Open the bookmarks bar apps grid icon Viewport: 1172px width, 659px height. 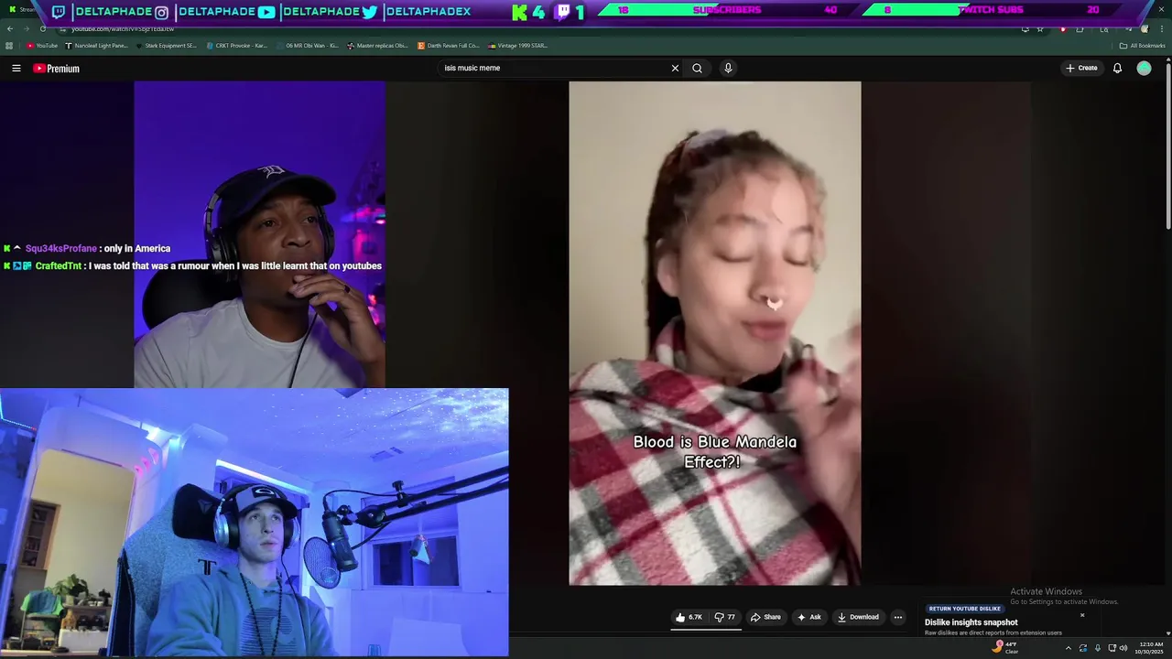(9, 45)
